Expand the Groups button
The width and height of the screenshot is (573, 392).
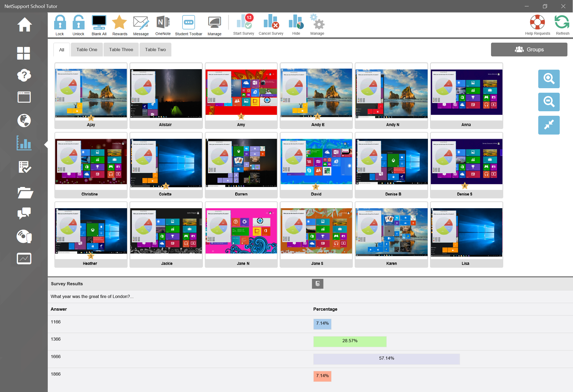coord(529,50)
